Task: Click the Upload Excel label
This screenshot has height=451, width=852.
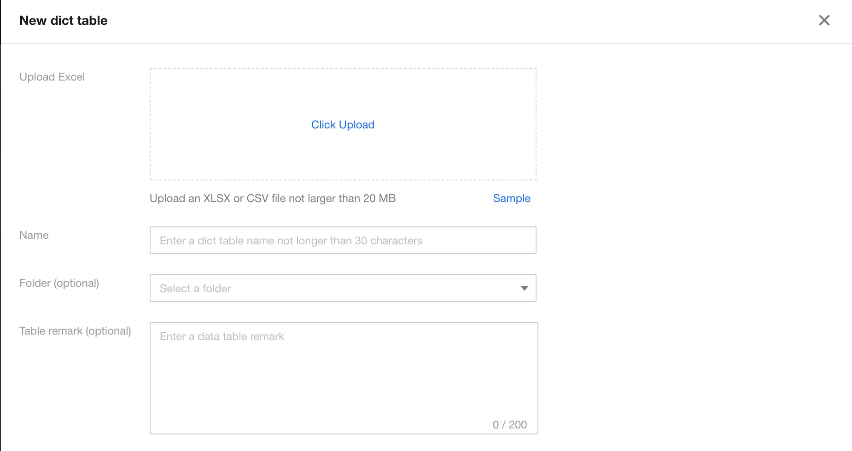Action: pyautogui.click(x=52, y=77)
